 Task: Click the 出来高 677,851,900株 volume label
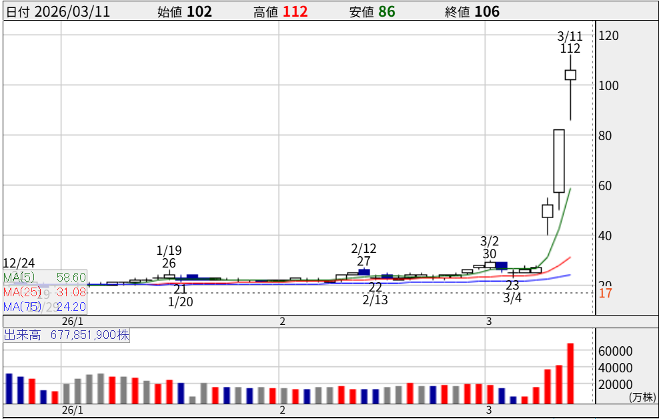[67, 335]
